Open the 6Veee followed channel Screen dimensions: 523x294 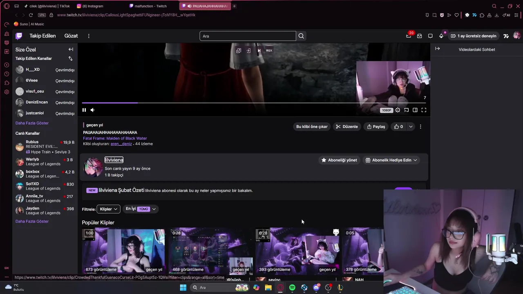click(45, 80)
